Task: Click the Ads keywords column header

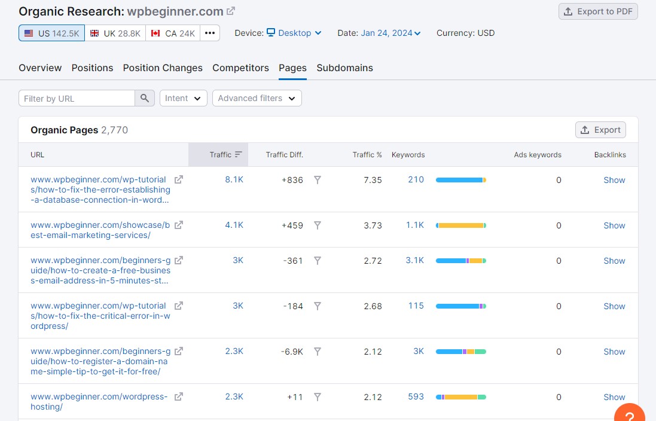Action: pos(538,155)
